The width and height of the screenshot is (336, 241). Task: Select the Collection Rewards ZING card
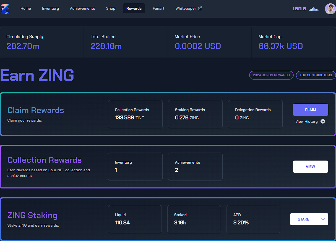tap(135, 114)
